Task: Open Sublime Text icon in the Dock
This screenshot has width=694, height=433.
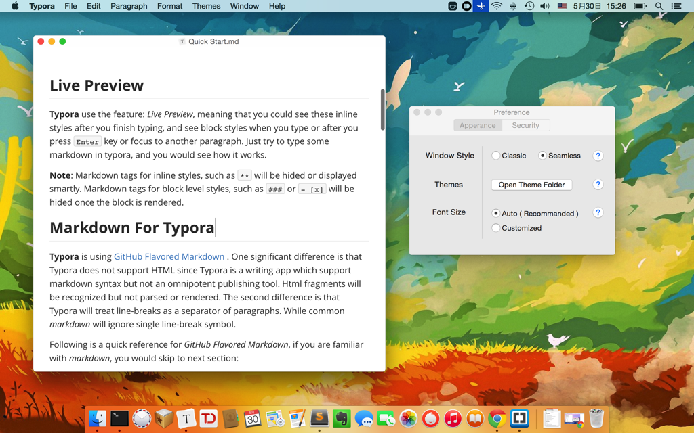Action: 320,418
